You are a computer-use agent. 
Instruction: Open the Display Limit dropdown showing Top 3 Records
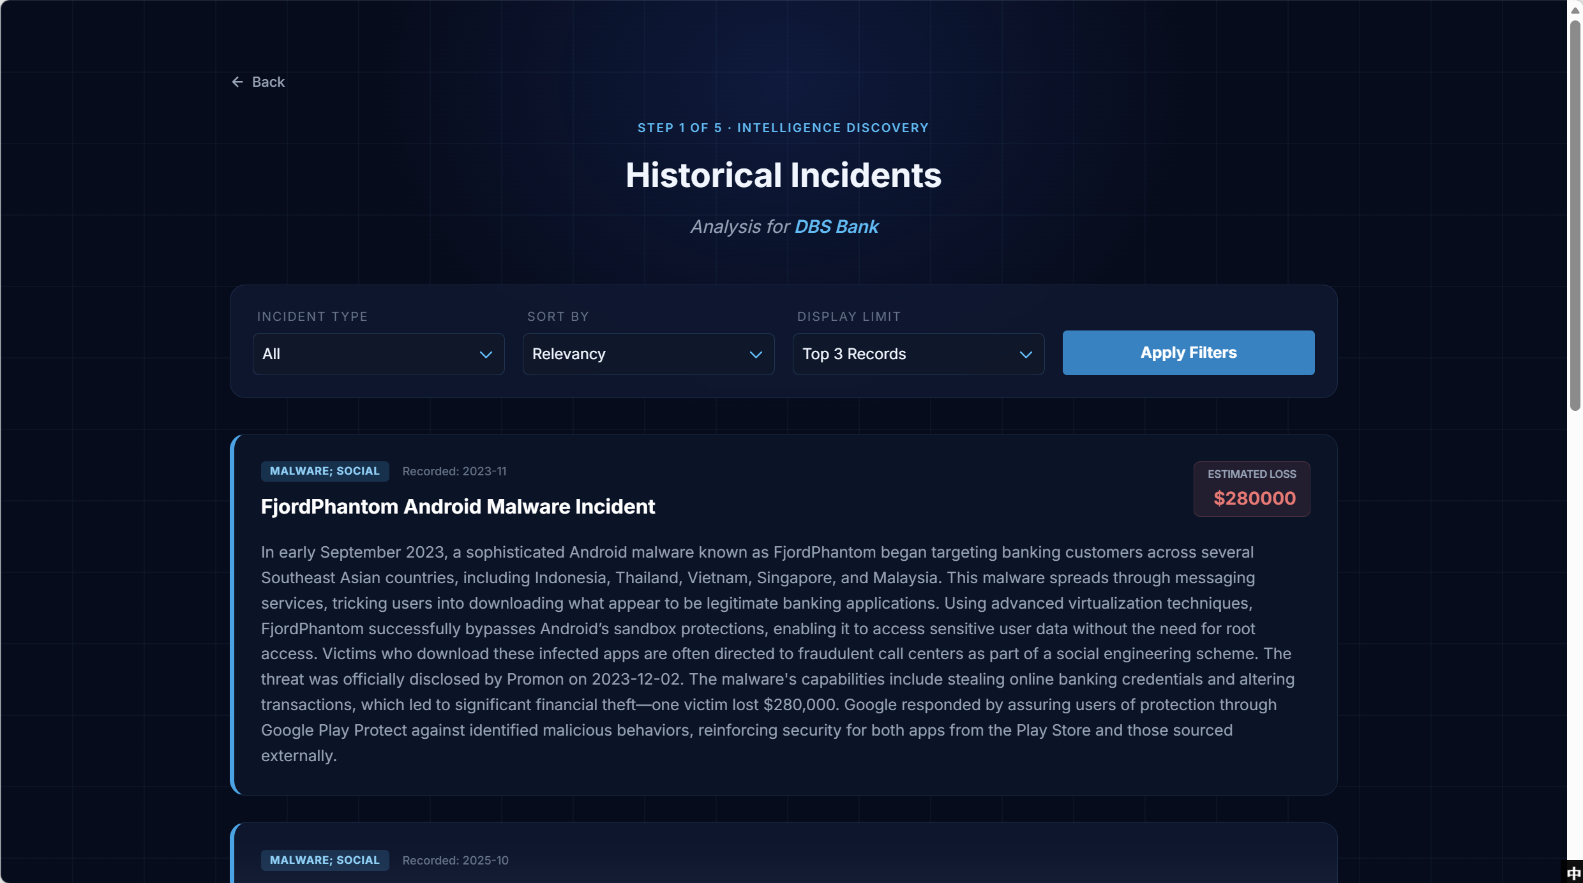(x=919, y=354)
